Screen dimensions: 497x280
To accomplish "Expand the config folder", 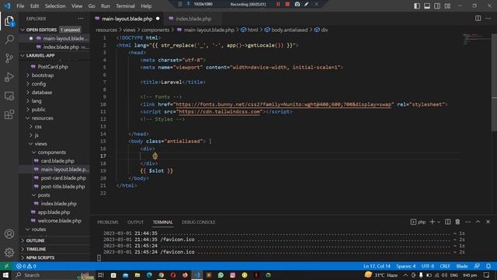I will pyautogui.click(x=39, y=84).
